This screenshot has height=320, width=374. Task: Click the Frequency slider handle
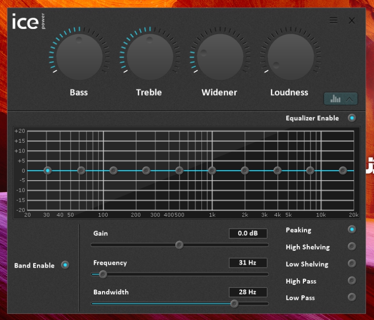[103, 274]
